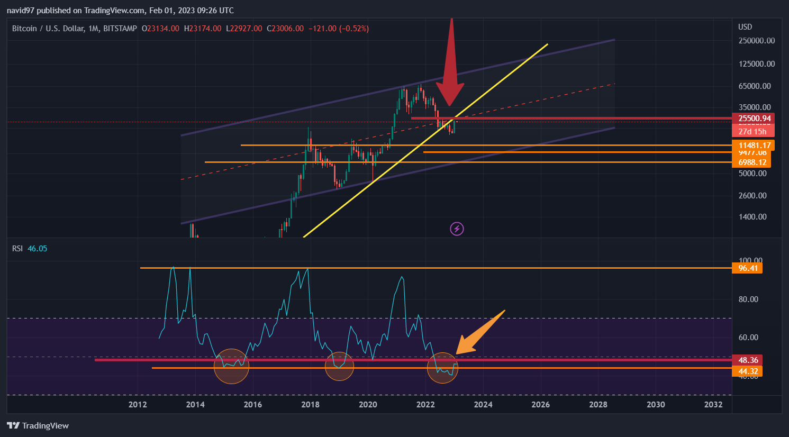
Task: Click the 2600.00 price axis value
Action: pos(752,196)
